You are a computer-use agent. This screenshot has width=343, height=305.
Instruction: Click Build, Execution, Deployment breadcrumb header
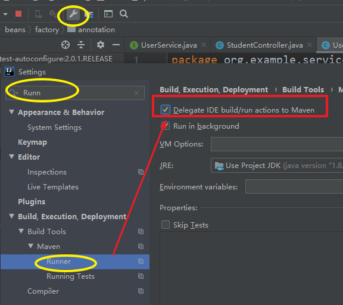(x=214, y=90)
